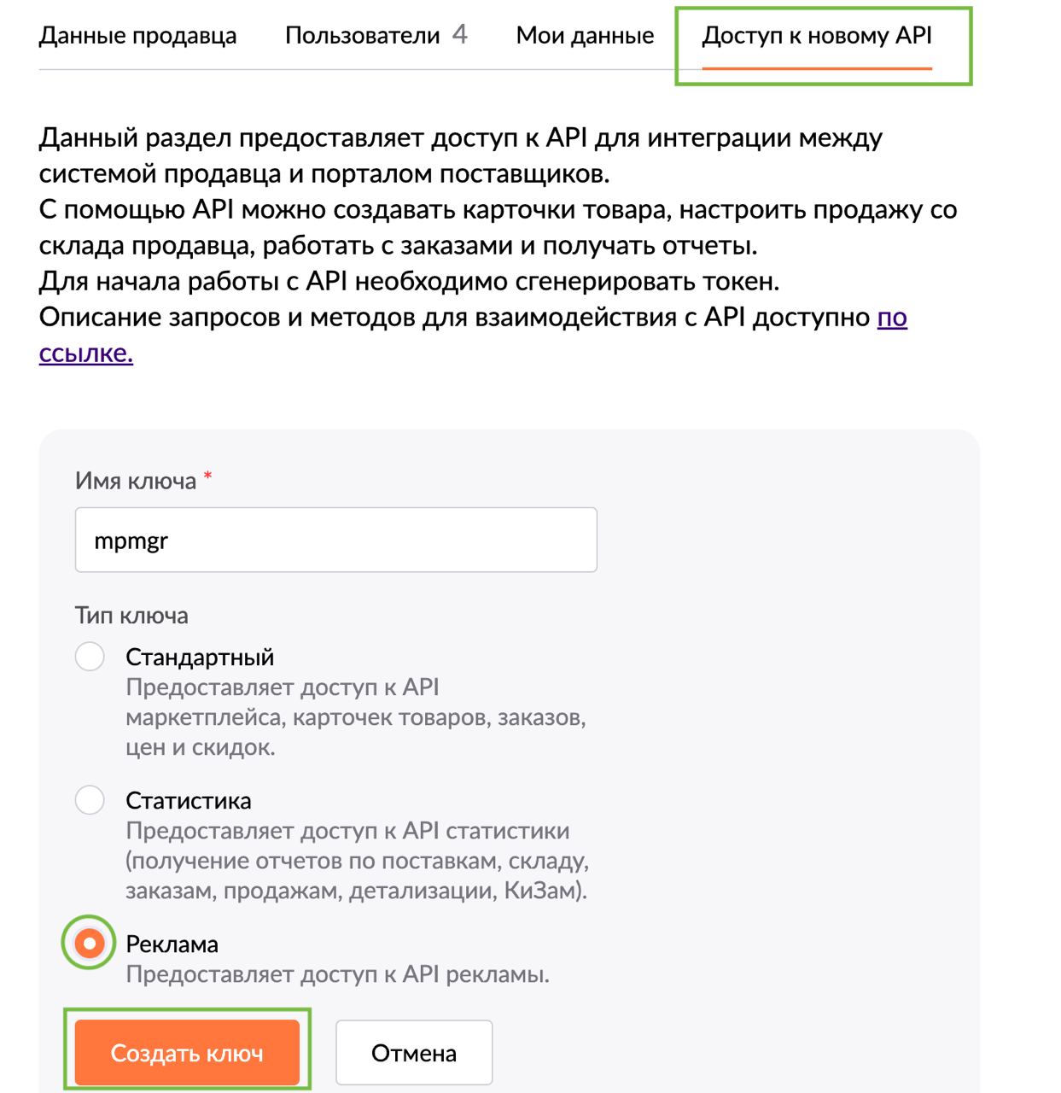Click the Реклама option label text
The height and width of the screenshot is (1093, 1061).
172,944
